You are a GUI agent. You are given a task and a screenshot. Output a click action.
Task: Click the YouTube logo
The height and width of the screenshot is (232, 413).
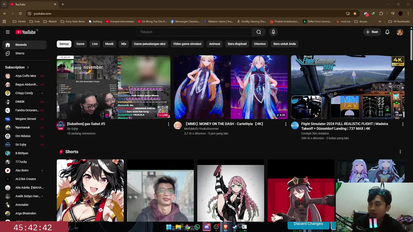coord(26,32)
